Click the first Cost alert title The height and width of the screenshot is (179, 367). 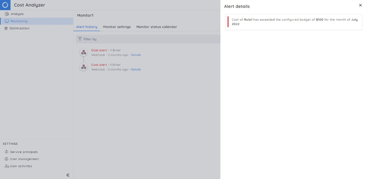99,50
